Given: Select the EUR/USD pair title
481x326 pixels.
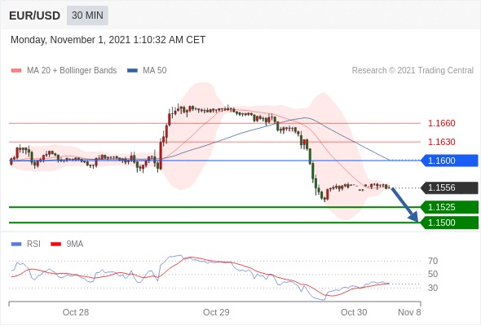Looking at the screenshot, I should click(x=35, y=15).
